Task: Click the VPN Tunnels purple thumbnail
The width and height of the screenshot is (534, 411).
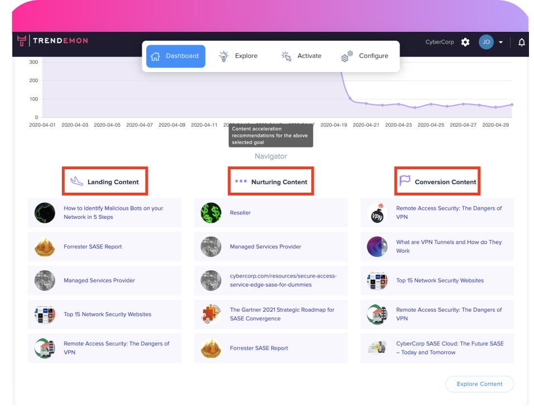Action: tap(377, 246)
